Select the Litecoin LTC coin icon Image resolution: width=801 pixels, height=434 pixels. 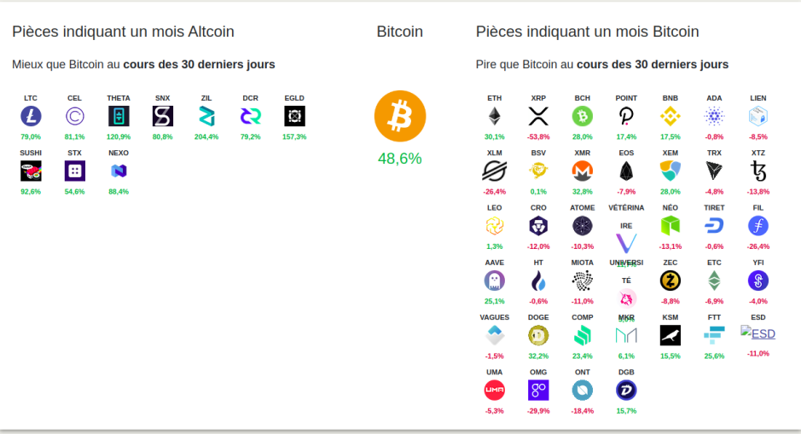click(31, 117)
